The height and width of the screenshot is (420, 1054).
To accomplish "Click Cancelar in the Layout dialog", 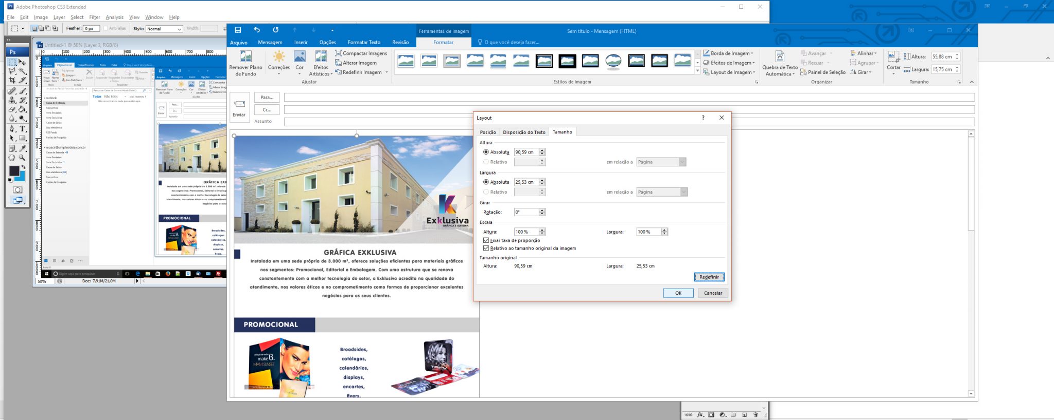I will (x=713, y=293).
